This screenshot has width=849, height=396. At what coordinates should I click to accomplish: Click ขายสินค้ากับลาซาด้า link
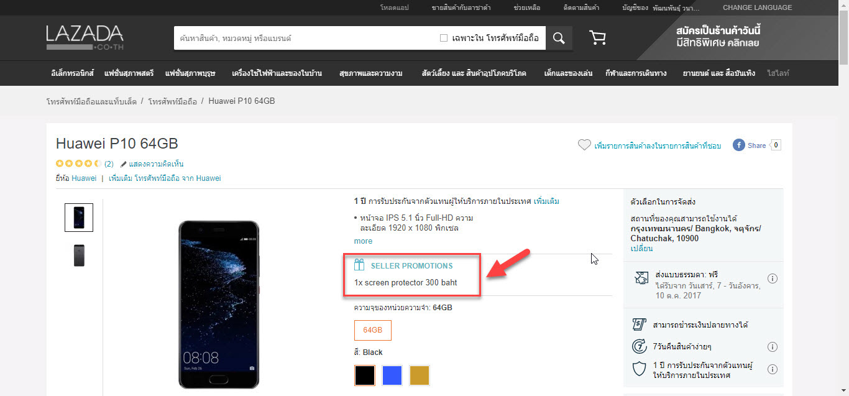[x=461, y=8]
